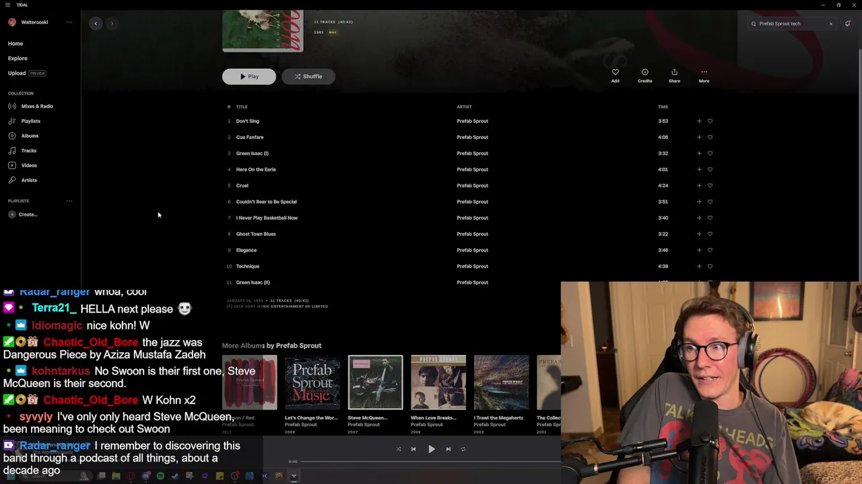This screenshot has height=484, width=862.
Task: Add Technique to a playlist
Action: click(x=699, y=266)
